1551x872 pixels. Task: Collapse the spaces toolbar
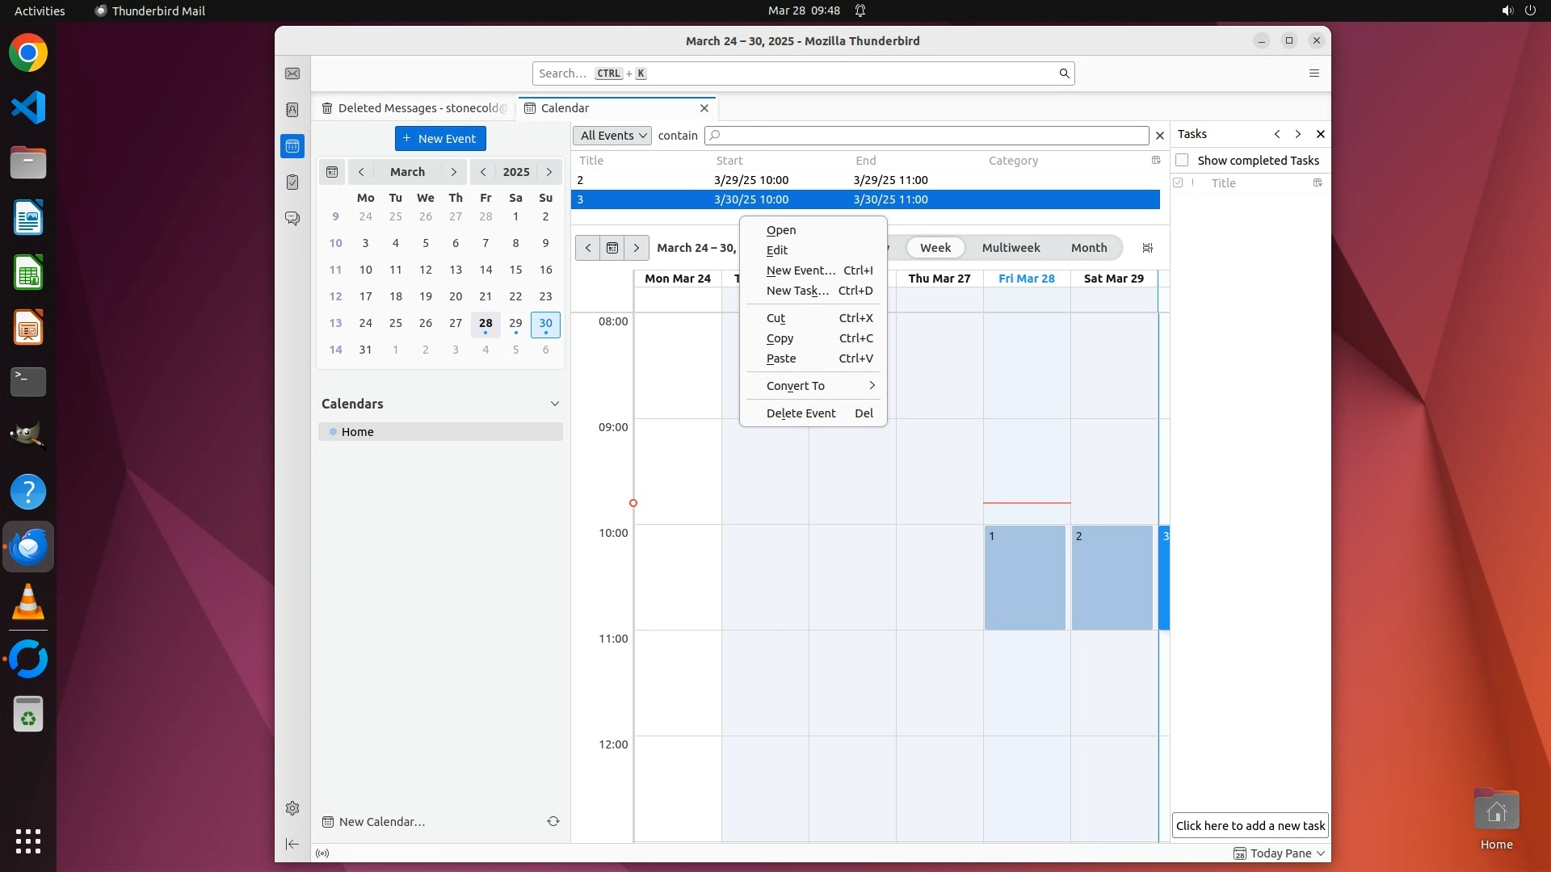point(292,844)
